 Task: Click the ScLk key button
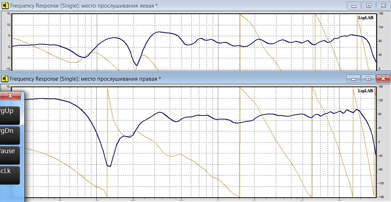pyautogui.click(x=9, y=175)
